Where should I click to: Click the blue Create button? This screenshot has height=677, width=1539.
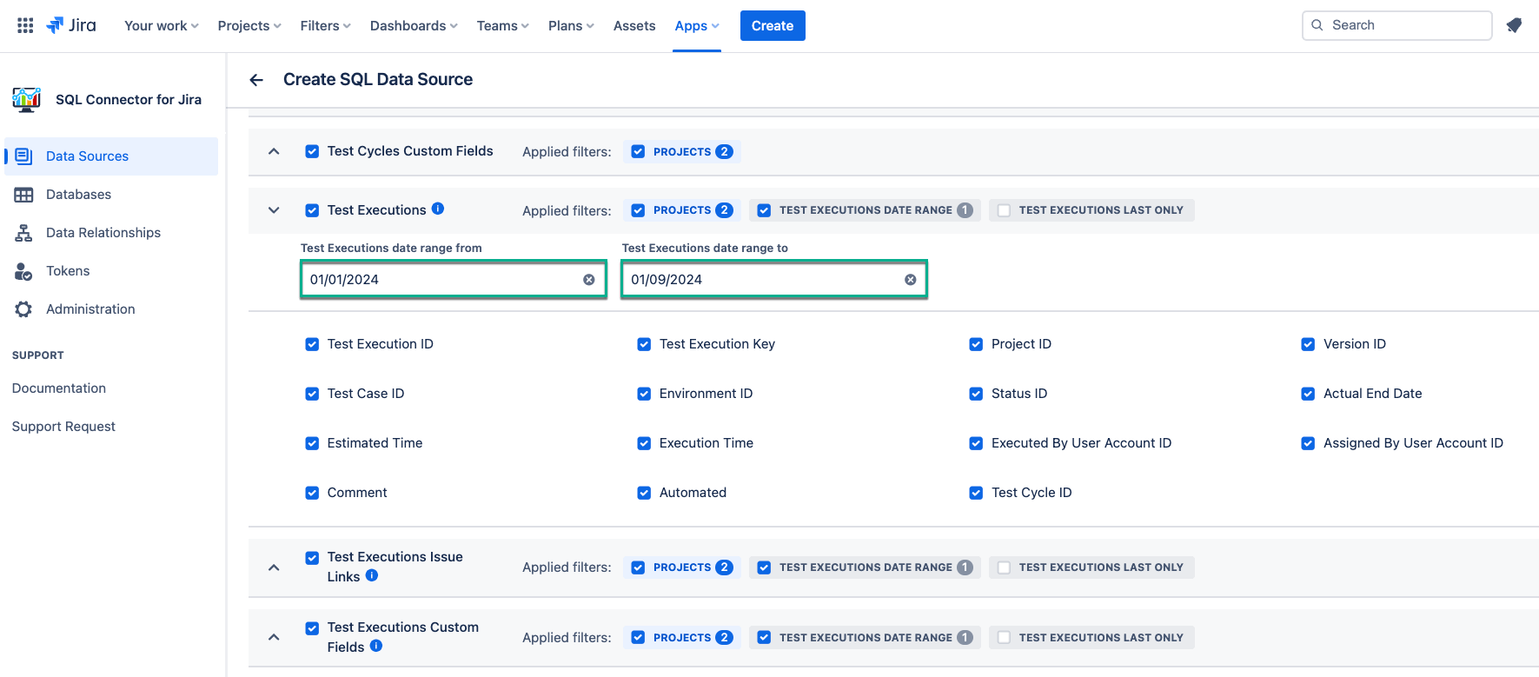tap(772, 26)
